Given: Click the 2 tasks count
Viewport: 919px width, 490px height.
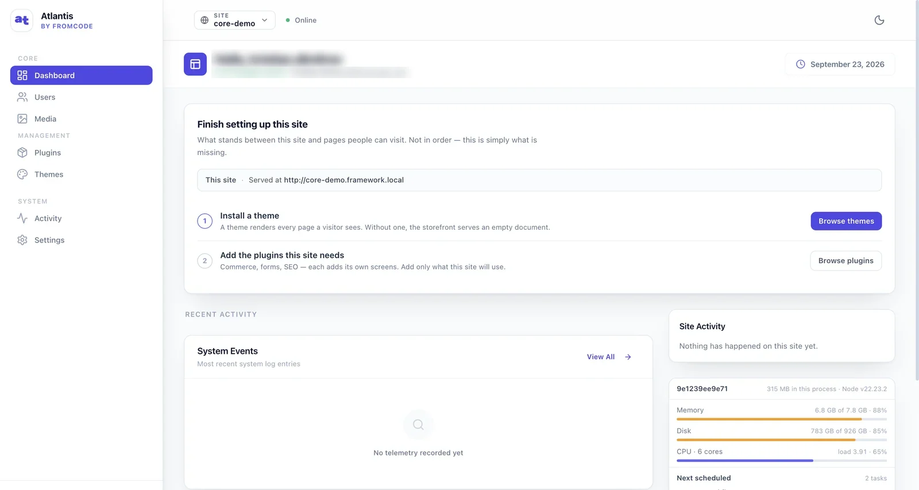Looking at the screenshot, I should (876, 479).
